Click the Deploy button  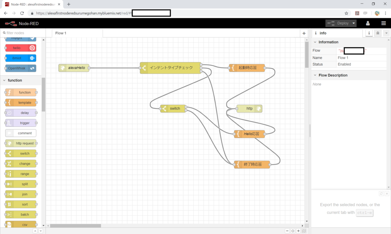click(338, 23)
